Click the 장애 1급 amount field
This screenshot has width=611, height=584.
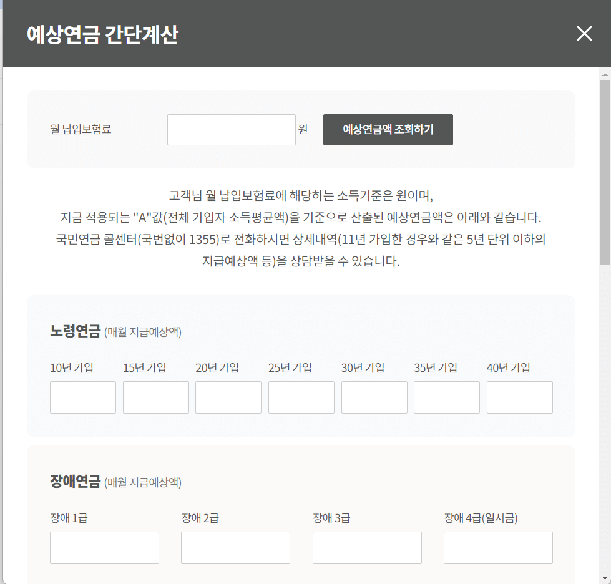click(104, 548)
